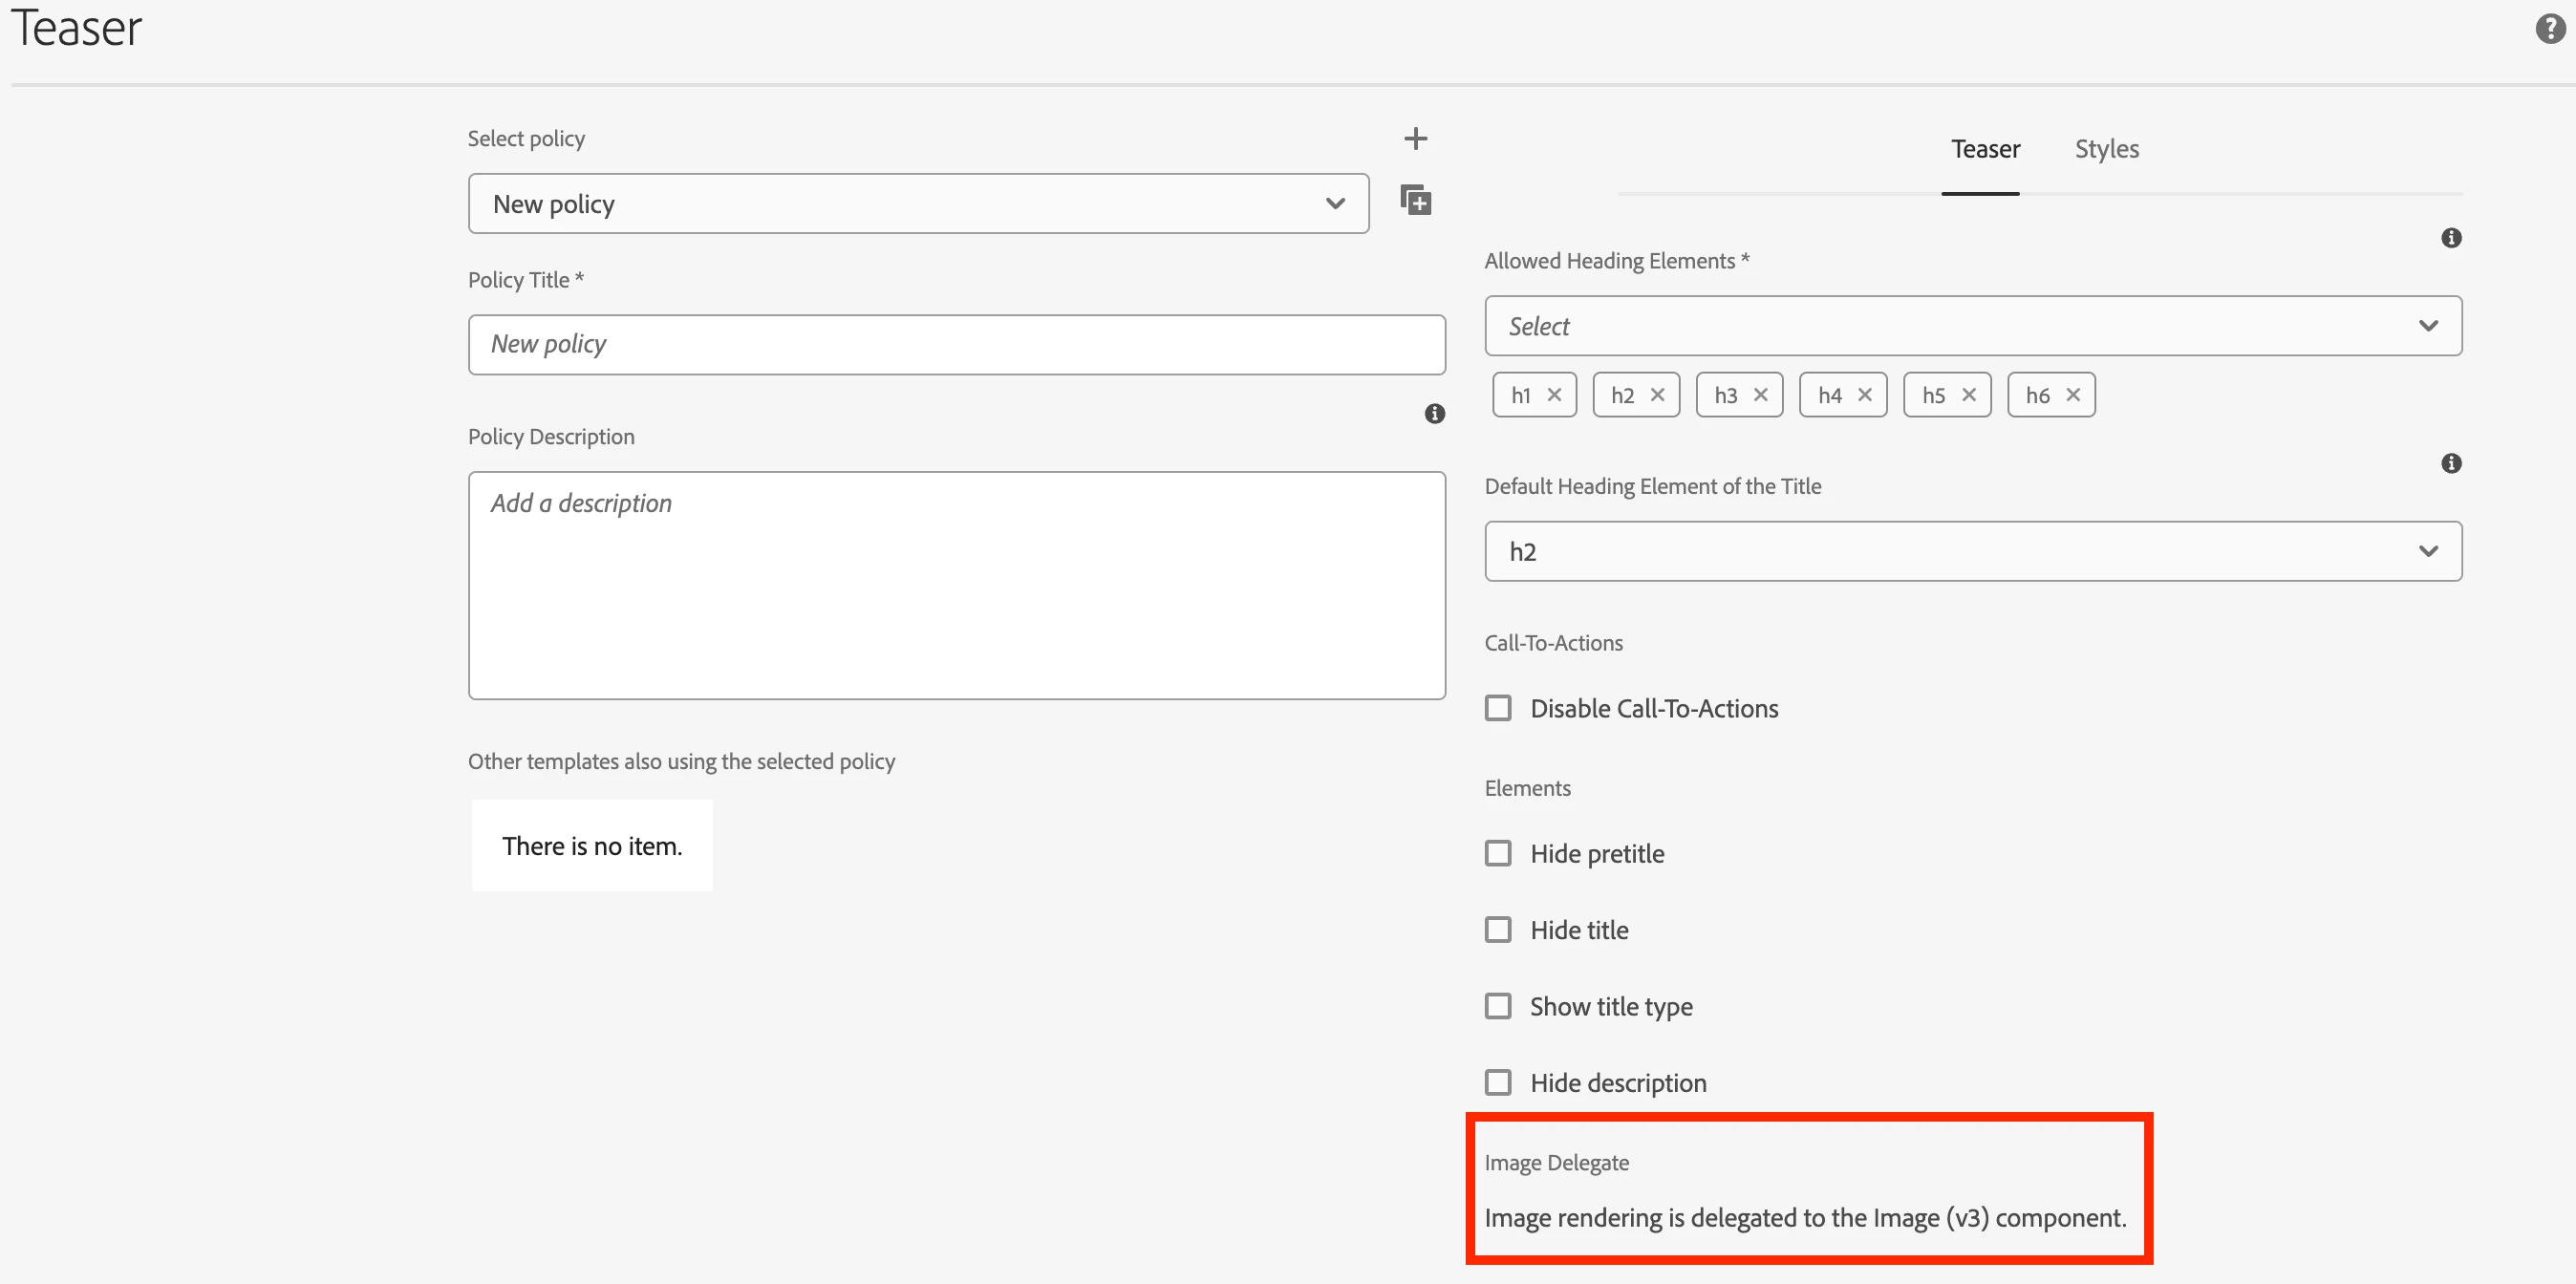Expand Allowed Heading Elements Select dropdown
2576x1284 pixels.
pyautogui.click(x=1972, y=326)
